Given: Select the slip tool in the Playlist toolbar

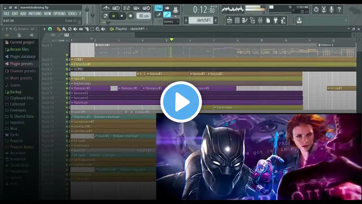Looking at the screenshot, I should click(81, 29).
